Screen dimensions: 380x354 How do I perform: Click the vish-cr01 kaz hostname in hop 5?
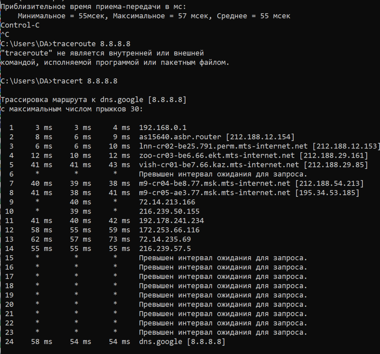pos(219,165)
